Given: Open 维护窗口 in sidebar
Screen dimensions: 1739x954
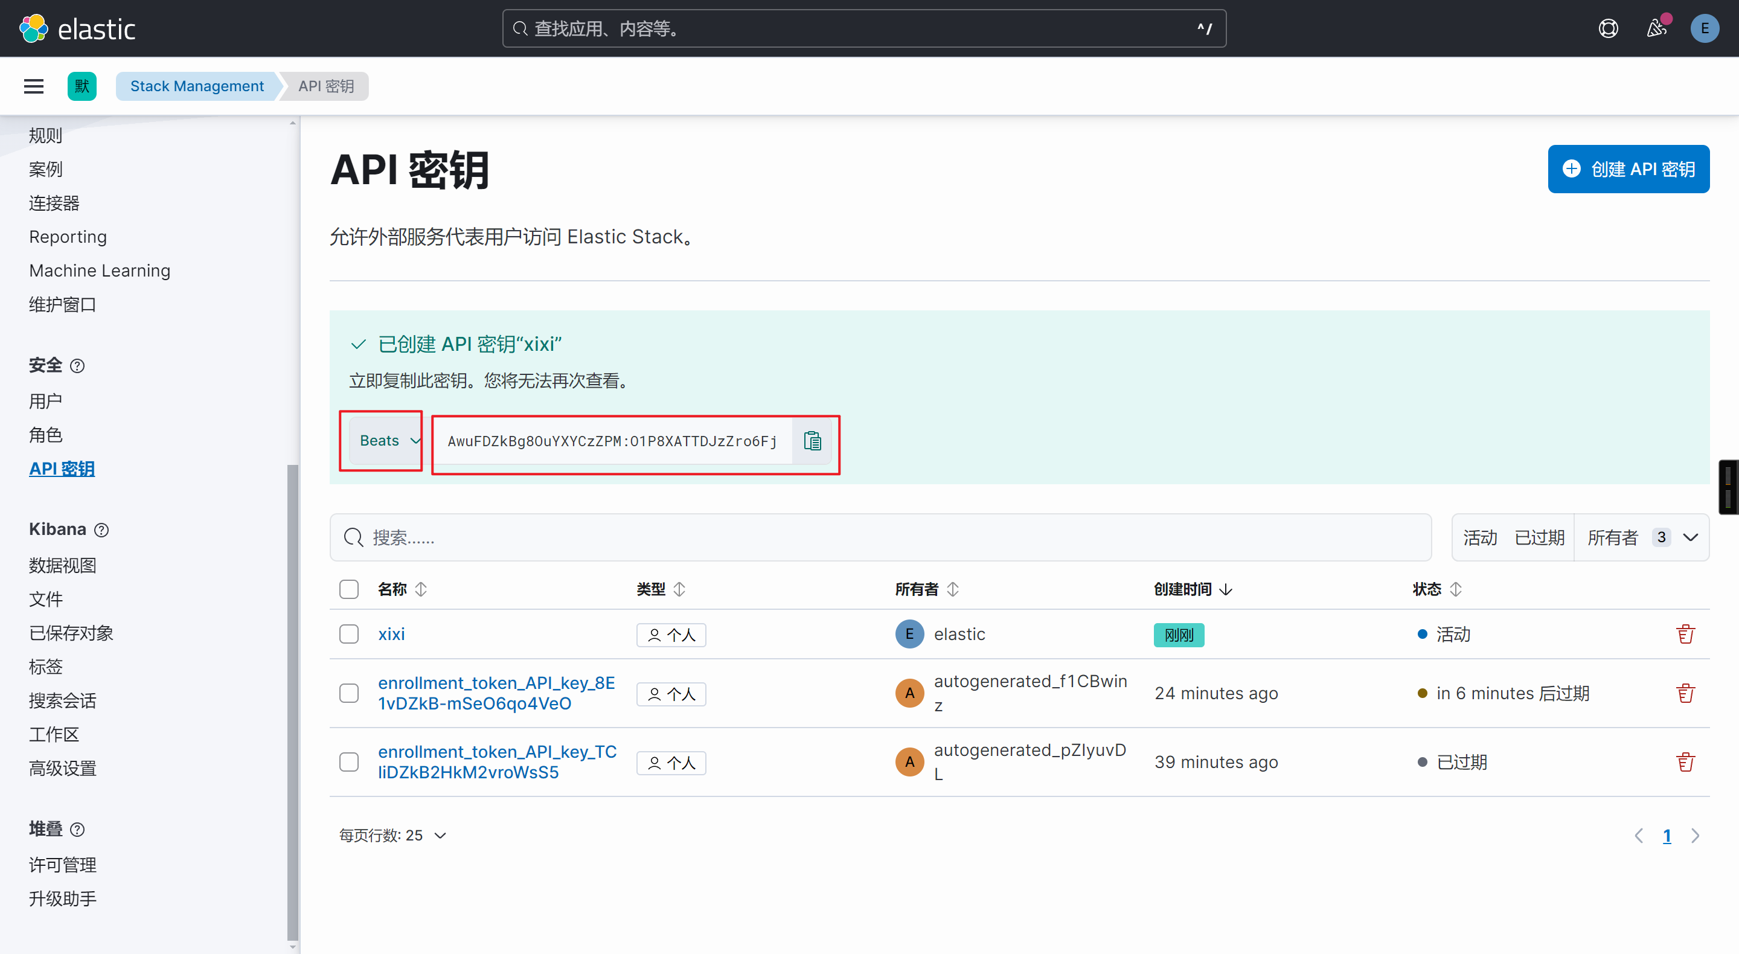Looking at the screenshot, I should pos(62,304).
